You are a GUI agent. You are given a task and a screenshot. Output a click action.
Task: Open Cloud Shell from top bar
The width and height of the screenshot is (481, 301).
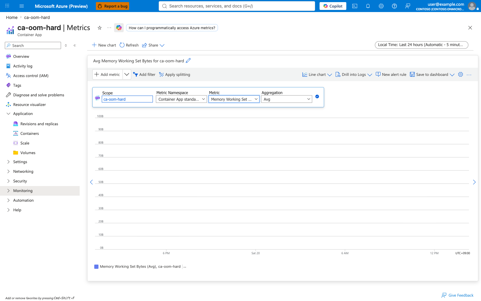355,6
